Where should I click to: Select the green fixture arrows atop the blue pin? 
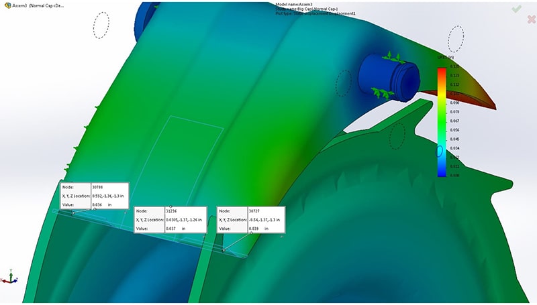pyautogui.click(x=393, y=58)
